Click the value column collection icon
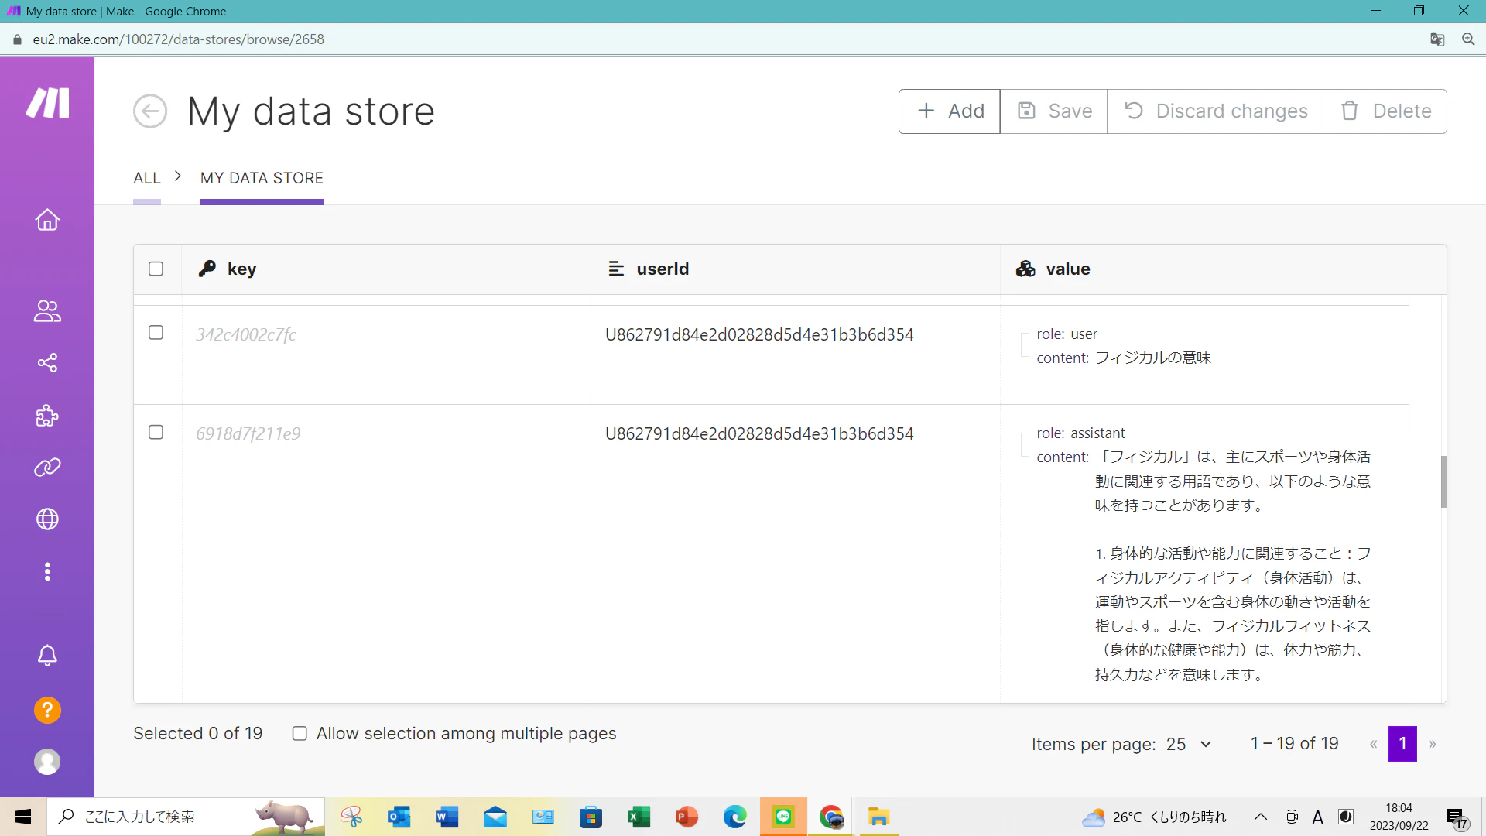Screen dimensions: 1486x836 [x=1025, y=269]
